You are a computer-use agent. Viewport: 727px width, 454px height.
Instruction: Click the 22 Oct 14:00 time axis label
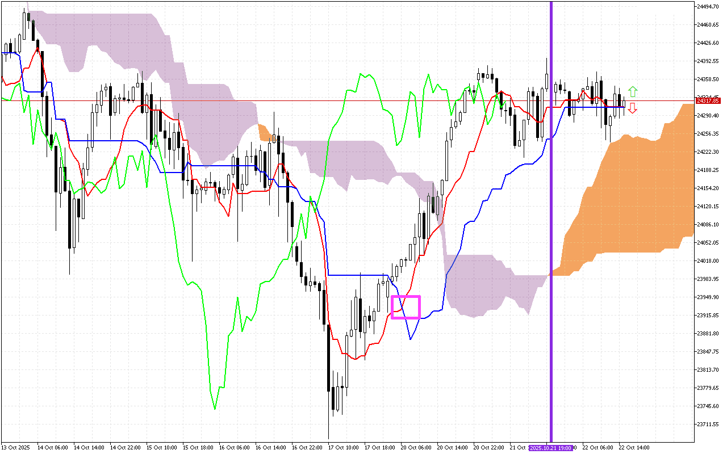tap(634, 448)
